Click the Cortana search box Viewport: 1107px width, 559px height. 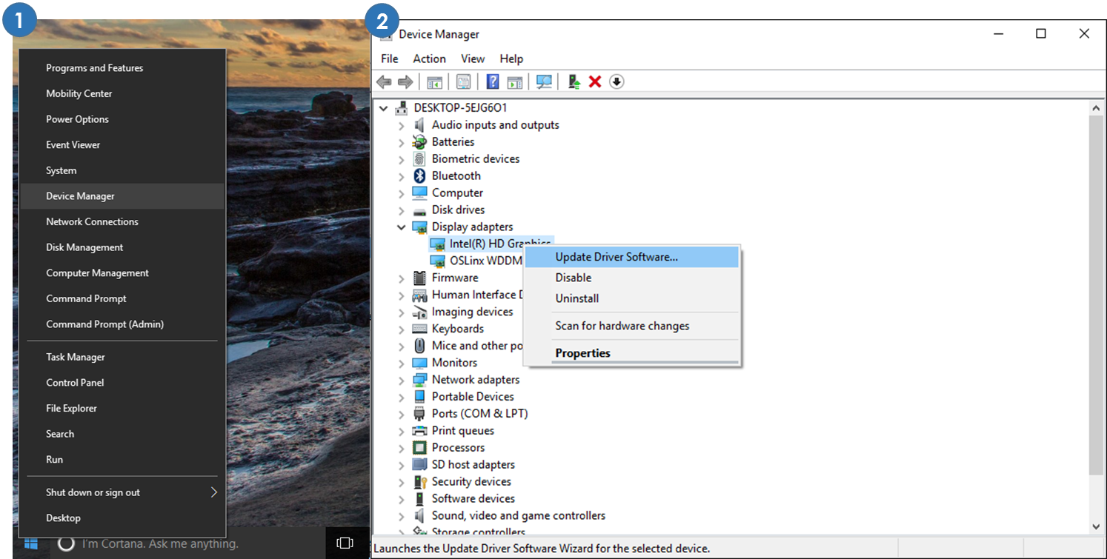(x=159, y=543)
